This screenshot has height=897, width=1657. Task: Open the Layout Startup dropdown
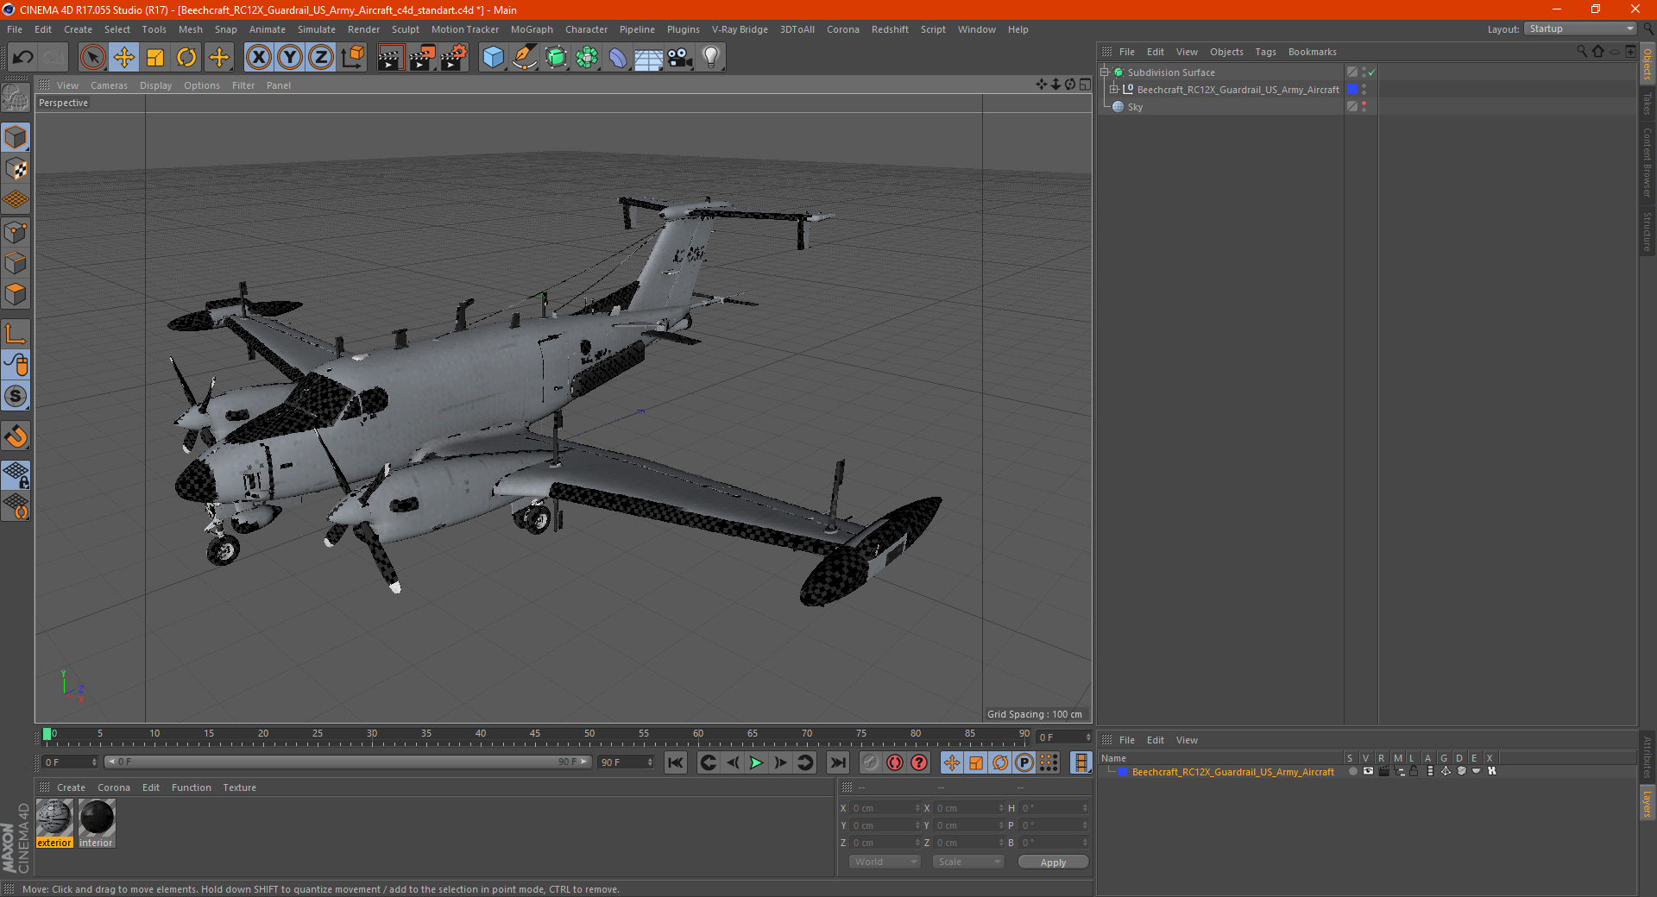(1581, 28)
